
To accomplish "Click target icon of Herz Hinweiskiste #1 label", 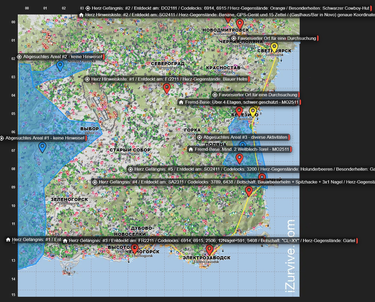I will 87,79.
